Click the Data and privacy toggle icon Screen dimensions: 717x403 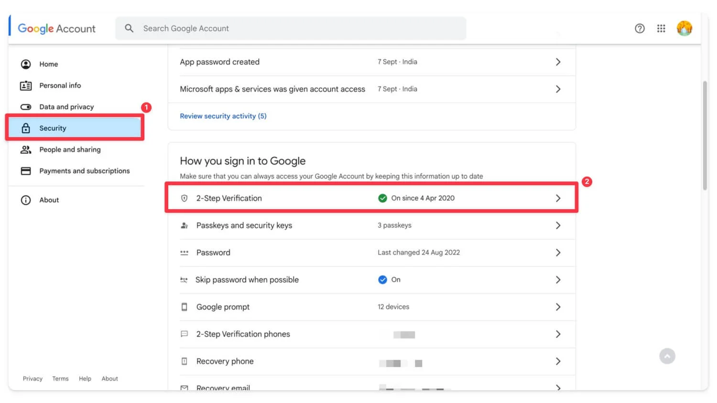[26, 107]
